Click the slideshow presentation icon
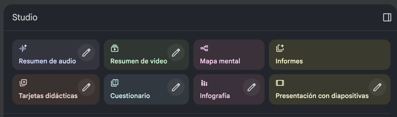This screenshot has width=397, height=117. pos(280,83)
